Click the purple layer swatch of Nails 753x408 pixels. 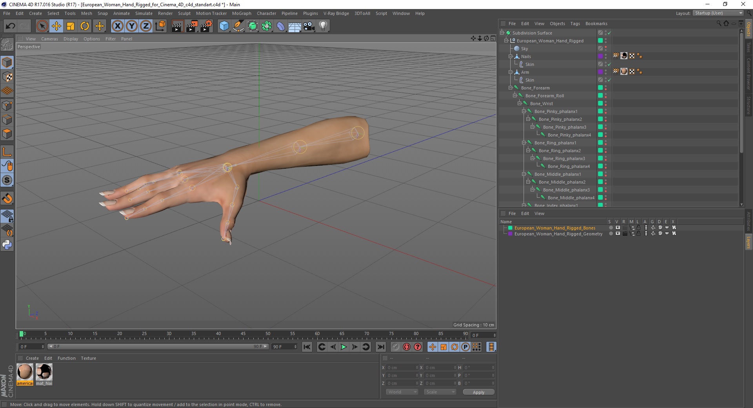click(600, 56)
